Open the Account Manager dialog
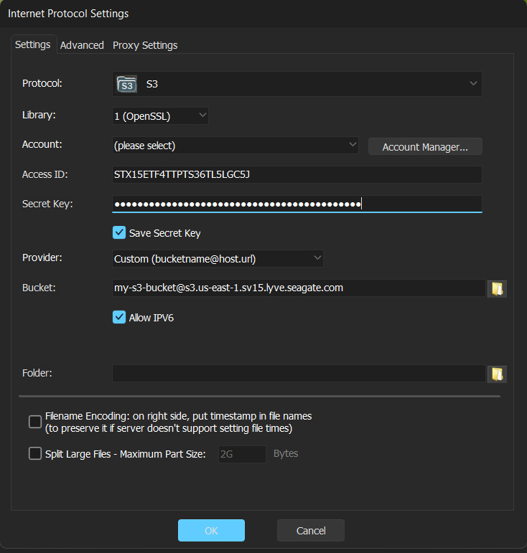 point(425,146)
